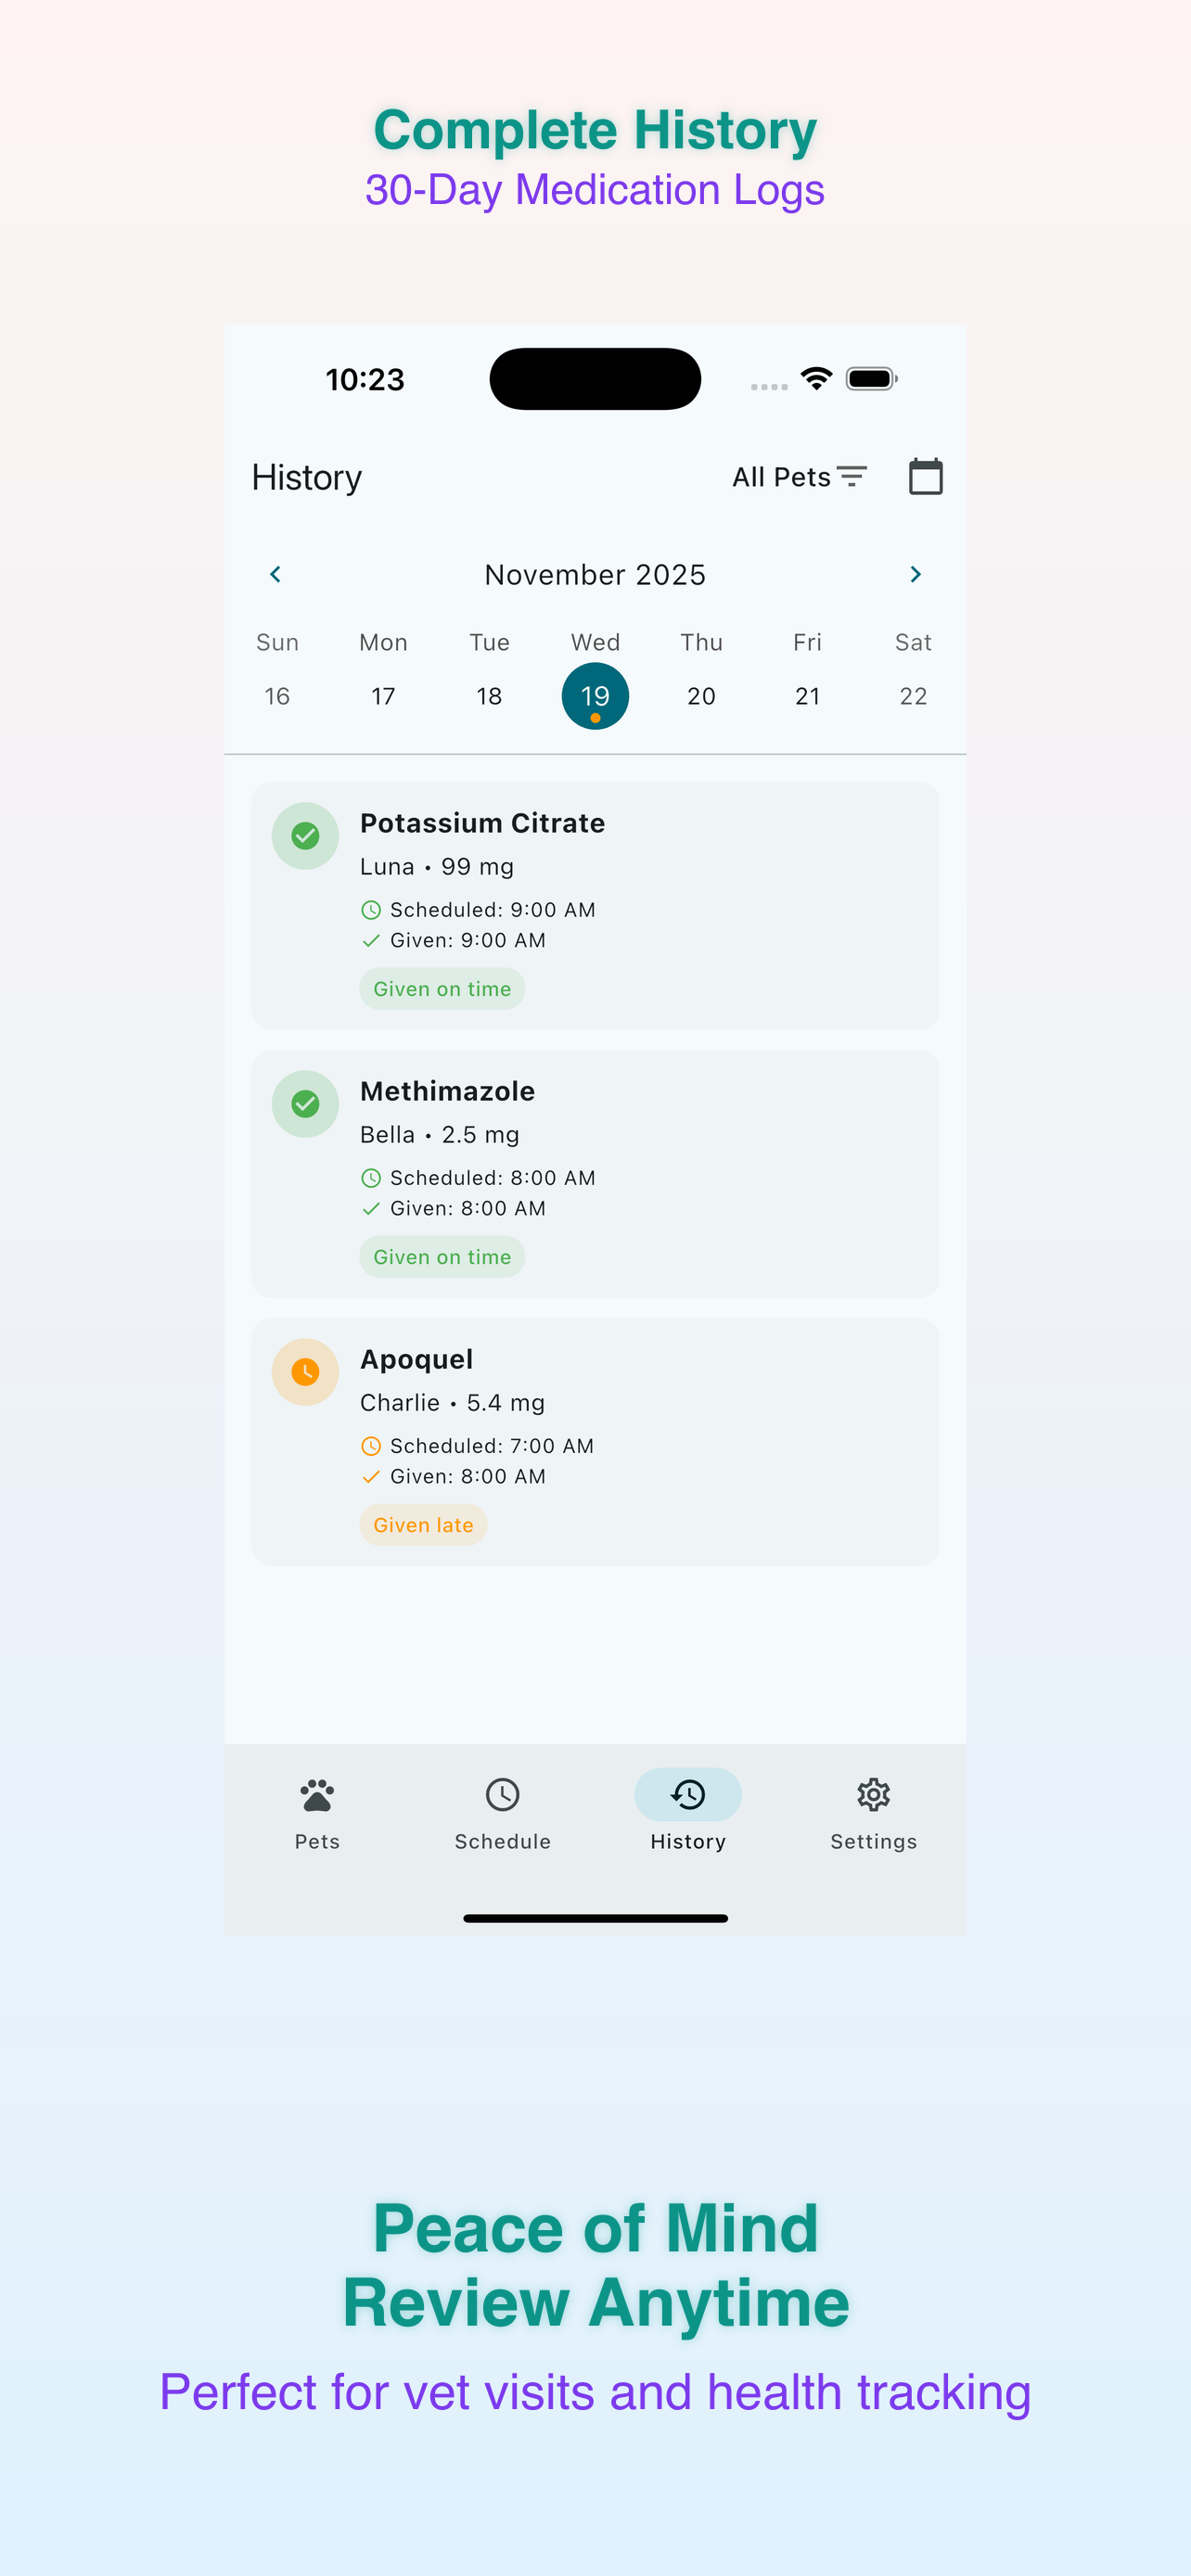Go to previous week with left chevron

(275, 574)
